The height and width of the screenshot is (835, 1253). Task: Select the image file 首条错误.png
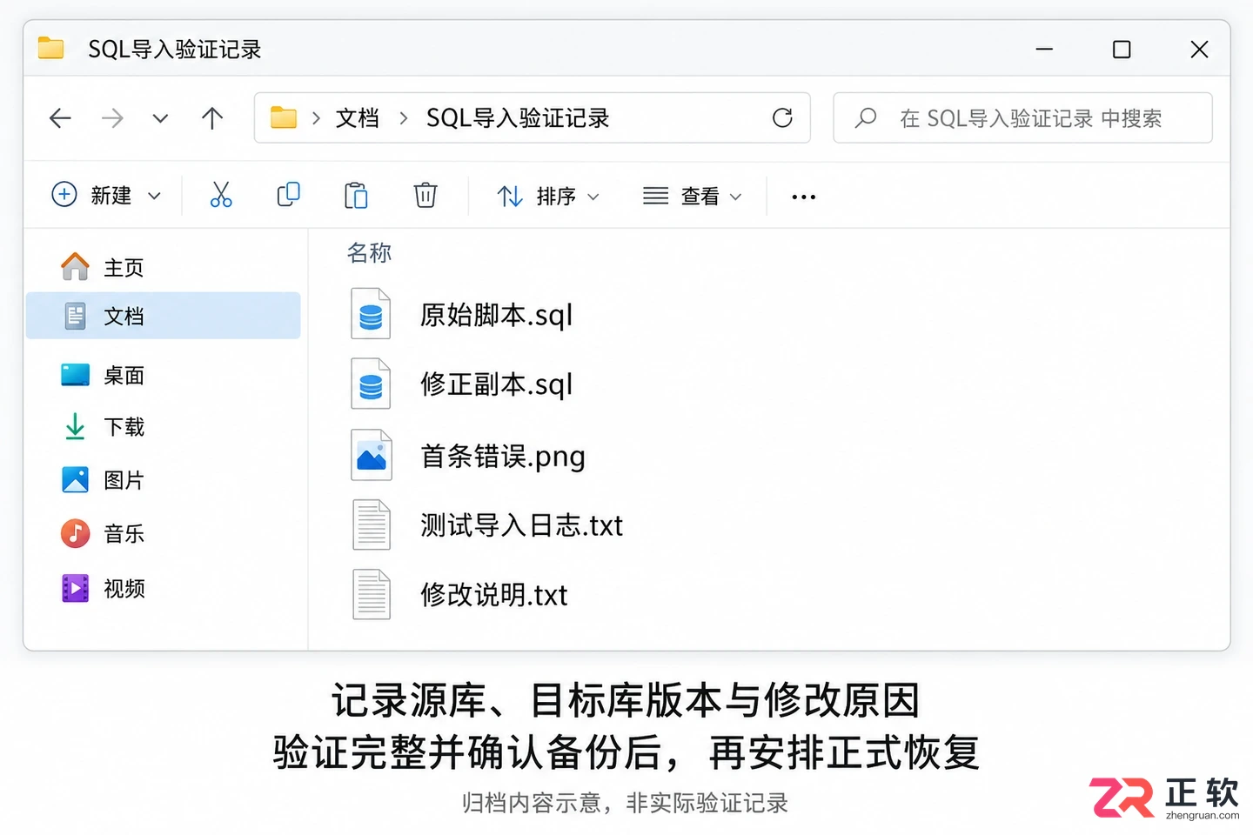coord(503,457)
